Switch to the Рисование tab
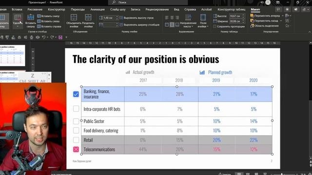312x175 pixels. (x=35, y=9)
